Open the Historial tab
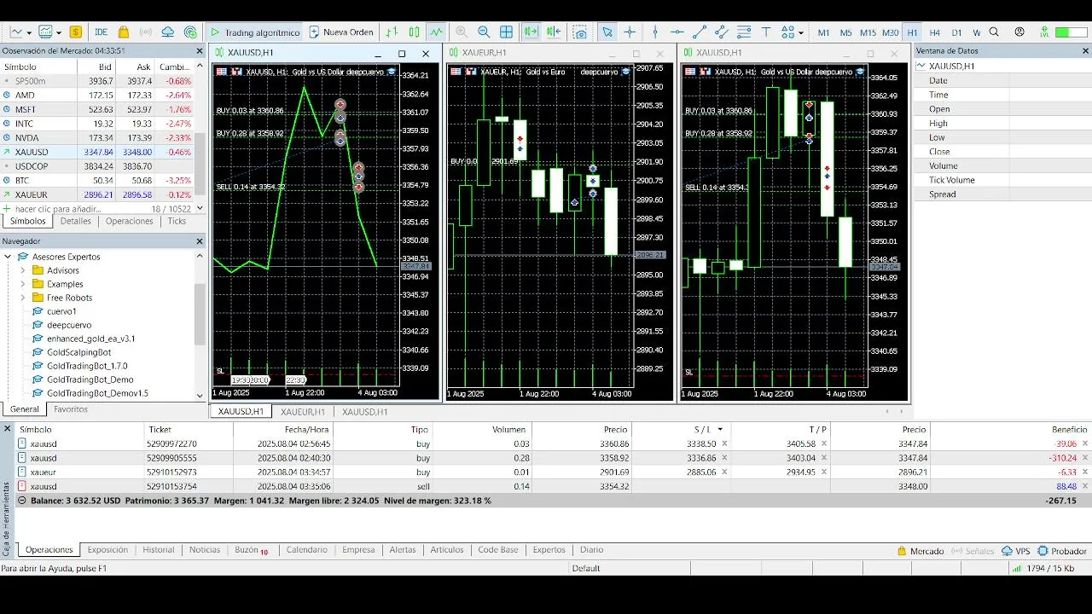This screenshot has width=1092, height=614. tap(159, 550)
